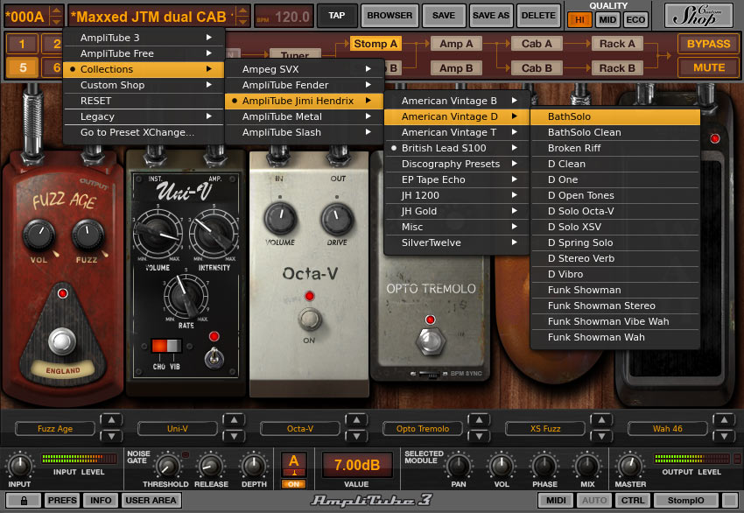
Task: Toggle the BYPASS button
Action: click(708, 44)
